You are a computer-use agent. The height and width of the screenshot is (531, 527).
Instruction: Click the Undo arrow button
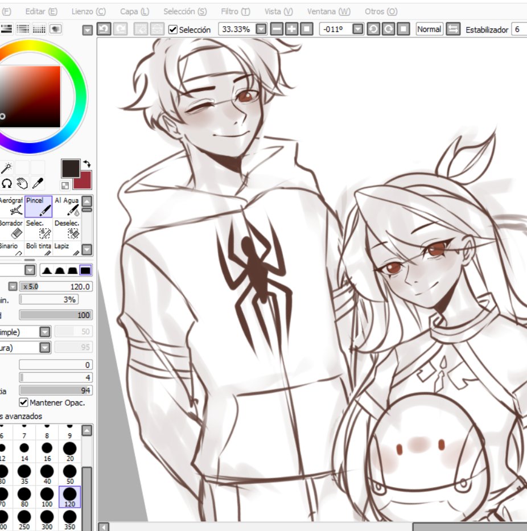[x=104, y=29]
